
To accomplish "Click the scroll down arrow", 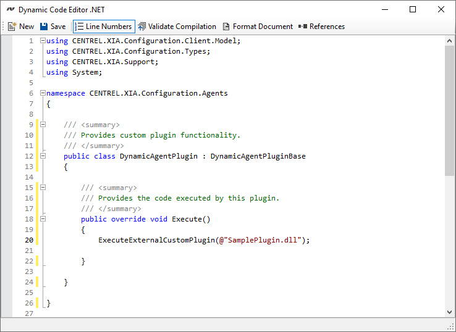I will point(449,312).
